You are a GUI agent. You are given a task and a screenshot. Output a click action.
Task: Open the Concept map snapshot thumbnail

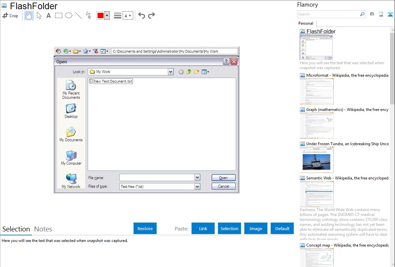pyautogui.click(x=317, y=257)
